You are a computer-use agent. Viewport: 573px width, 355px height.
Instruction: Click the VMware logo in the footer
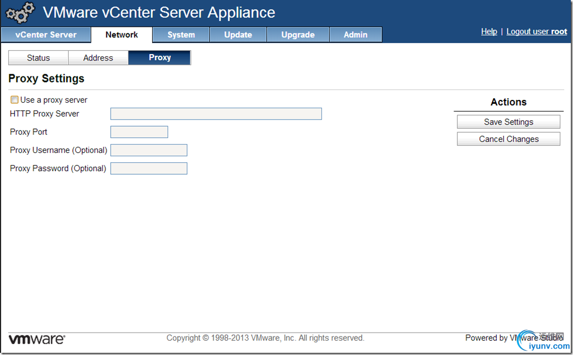(x=37, y=339)
